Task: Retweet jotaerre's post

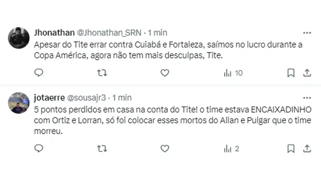Action: 102,148
